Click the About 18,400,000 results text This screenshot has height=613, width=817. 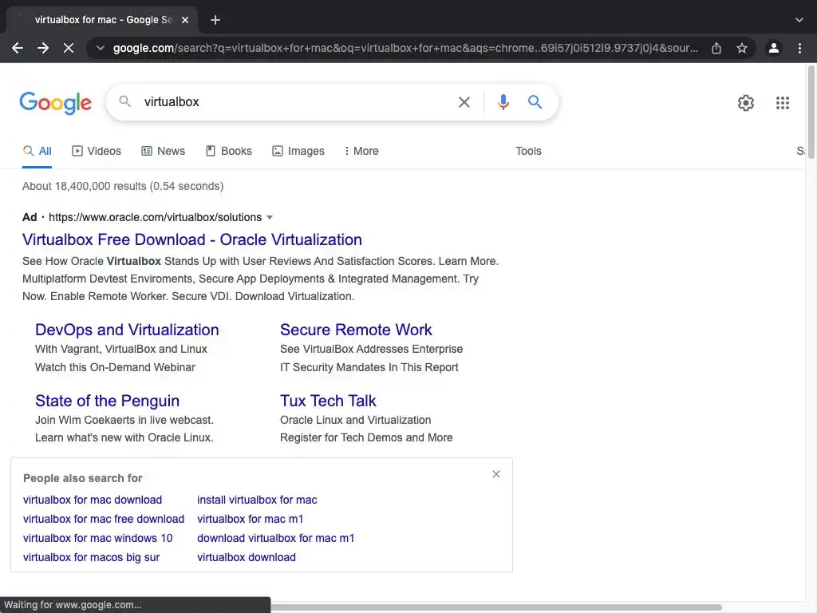pos(123,186)
